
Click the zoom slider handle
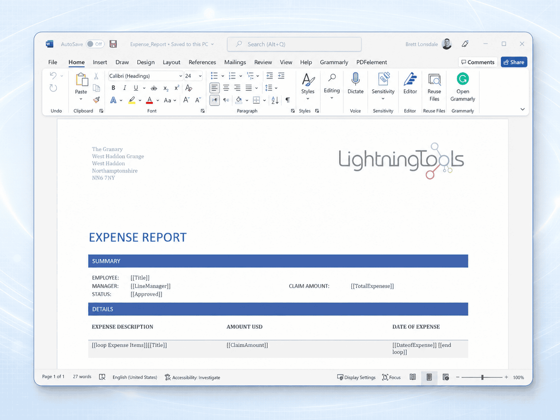coord(482,377)
